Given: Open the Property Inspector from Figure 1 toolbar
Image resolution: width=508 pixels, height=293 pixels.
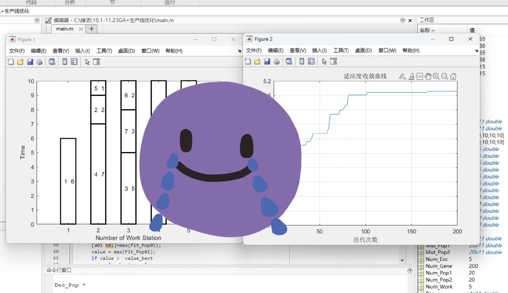Looking at the screenshot, I should click(96, 62).
